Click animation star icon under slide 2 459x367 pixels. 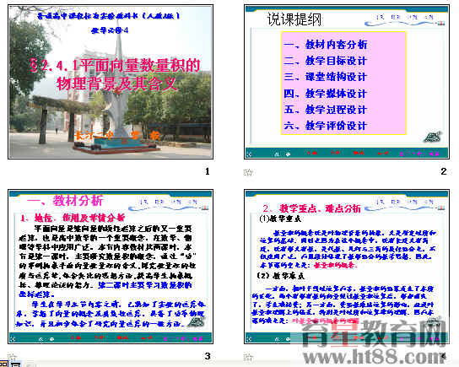point(248,172)
